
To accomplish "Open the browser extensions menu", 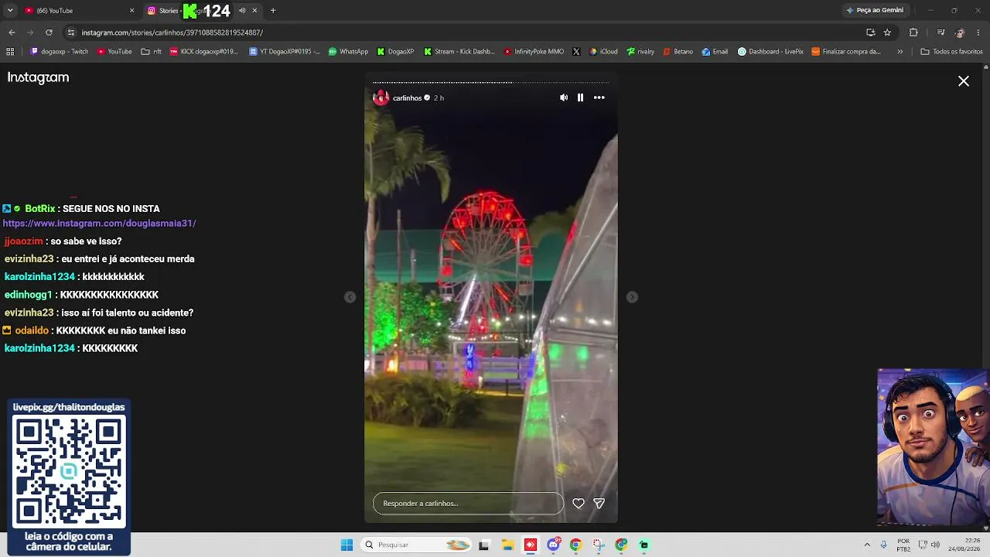I will (x=913, y=32).
